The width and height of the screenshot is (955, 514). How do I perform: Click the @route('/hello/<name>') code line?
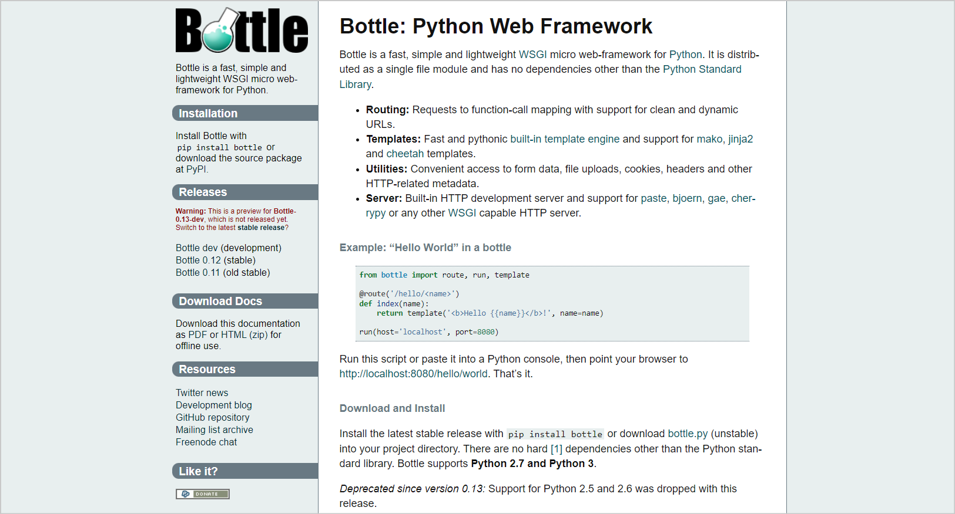(x=409, y=293)
